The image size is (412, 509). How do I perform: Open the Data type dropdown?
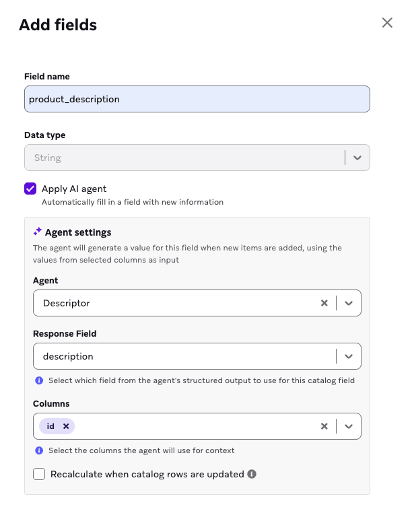(x=357, y=158)
